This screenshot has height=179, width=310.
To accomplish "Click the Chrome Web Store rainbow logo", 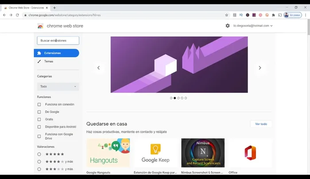I will point(40,26).
